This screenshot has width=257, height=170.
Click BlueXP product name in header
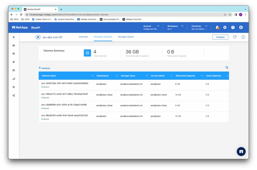[x=36, y=27]
